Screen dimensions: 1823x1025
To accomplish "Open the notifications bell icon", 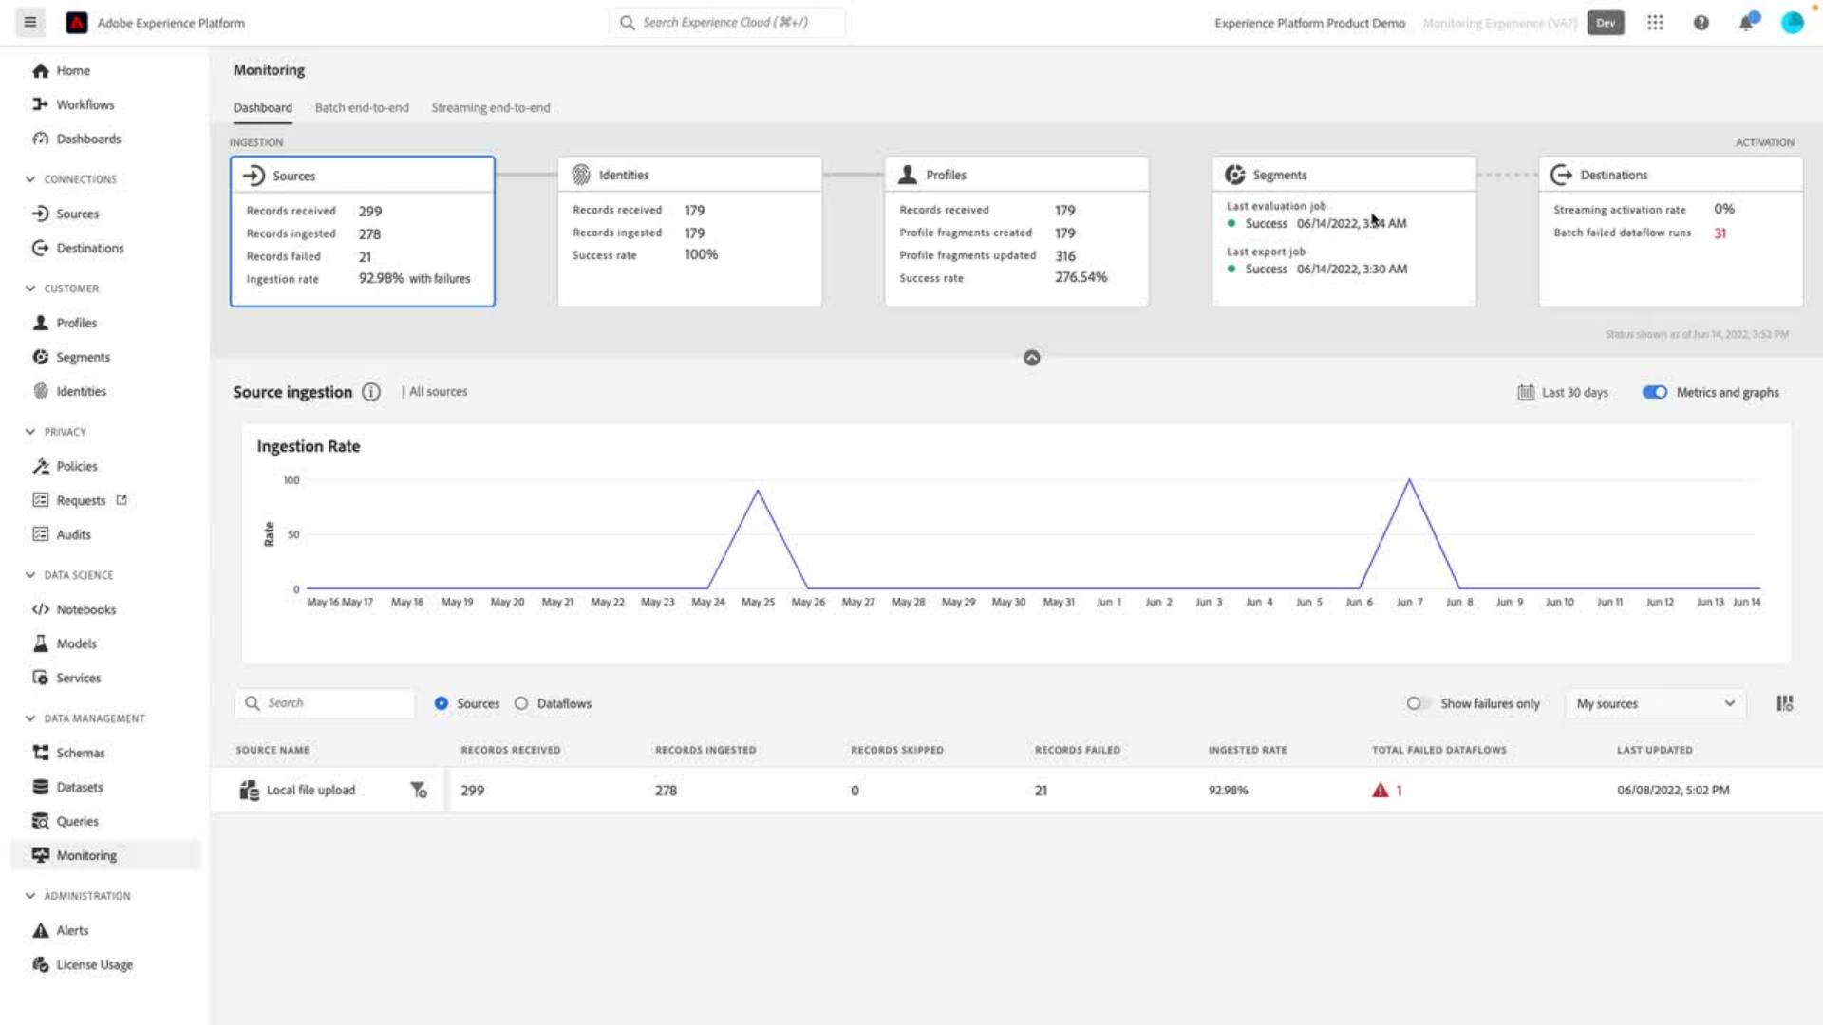I will click(x=1746, y=23).
